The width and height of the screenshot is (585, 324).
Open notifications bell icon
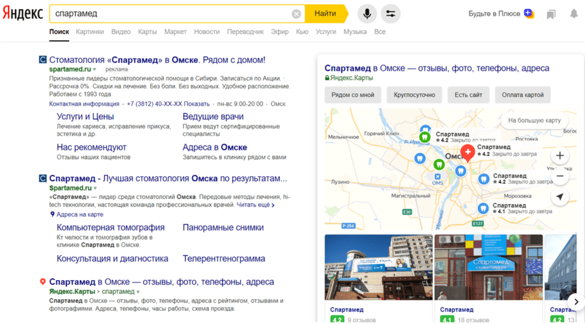click(574, 14)
